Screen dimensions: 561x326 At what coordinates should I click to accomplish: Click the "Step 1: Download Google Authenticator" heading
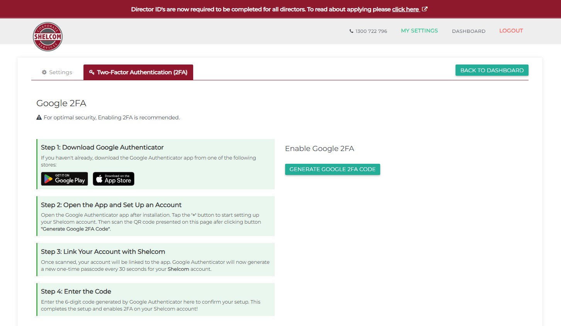[102, 147]
